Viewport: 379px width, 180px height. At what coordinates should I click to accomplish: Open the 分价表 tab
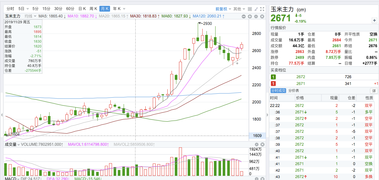[294, 91]
